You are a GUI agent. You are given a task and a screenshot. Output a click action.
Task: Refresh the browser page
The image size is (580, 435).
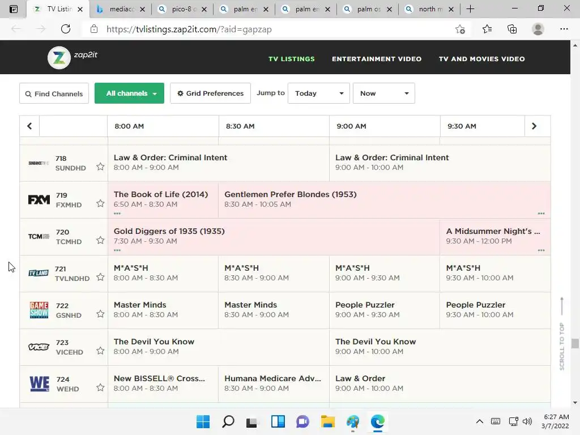[66, 29]
